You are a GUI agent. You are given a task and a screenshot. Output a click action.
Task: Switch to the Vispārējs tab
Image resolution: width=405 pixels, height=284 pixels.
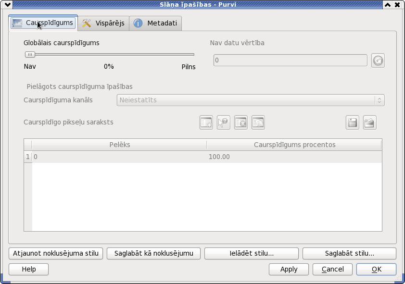(x=103, y=23)
